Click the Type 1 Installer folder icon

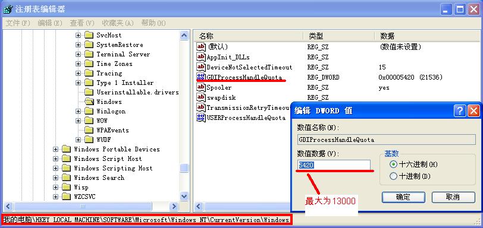point(89,83)
